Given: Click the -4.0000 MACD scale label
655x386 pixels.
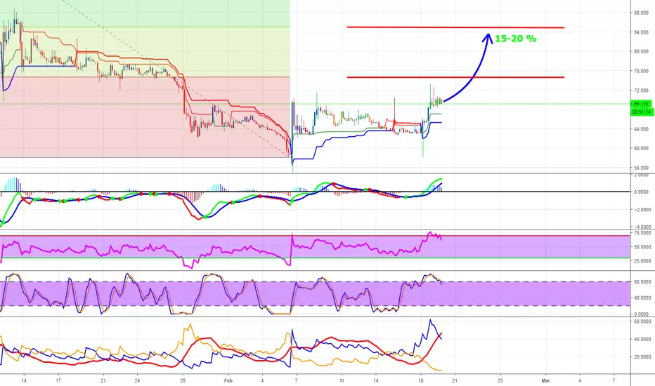Looking at the screenshot, I should click(641, 227).
